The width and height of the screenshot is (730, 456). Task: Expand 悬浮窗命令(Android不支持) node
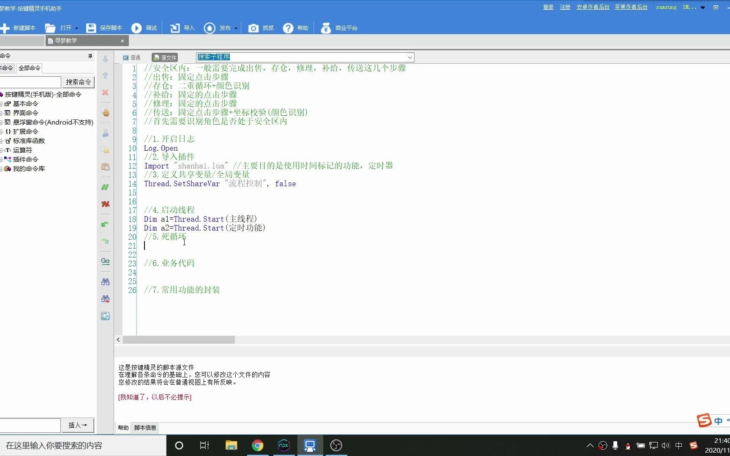click(2, 122)
